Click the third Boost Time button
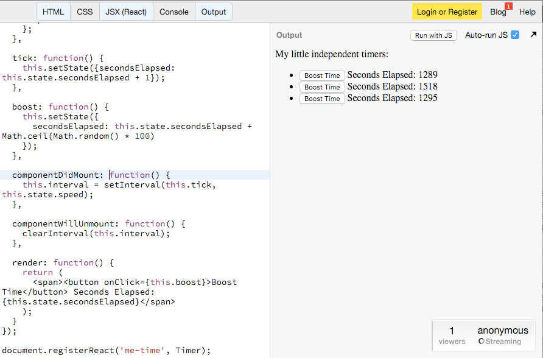Image resolution: width=543 pixels, height=358 pixels. click(x=322, y=98)
